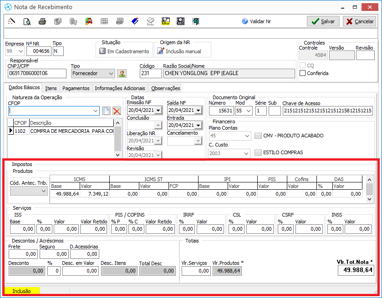Open the Informações Adicionais tab
The image size is (382, 298).
(x=120, y=88)
